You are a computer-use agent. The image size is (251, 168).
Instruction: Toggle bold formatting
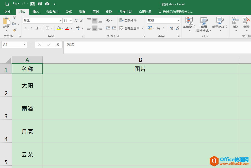pos(25,28)
